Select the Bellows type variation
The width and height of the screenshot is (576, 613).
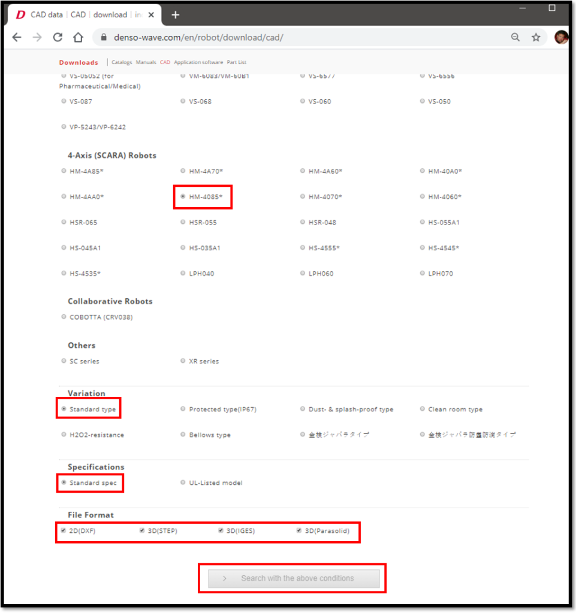[x=183, y=435]
